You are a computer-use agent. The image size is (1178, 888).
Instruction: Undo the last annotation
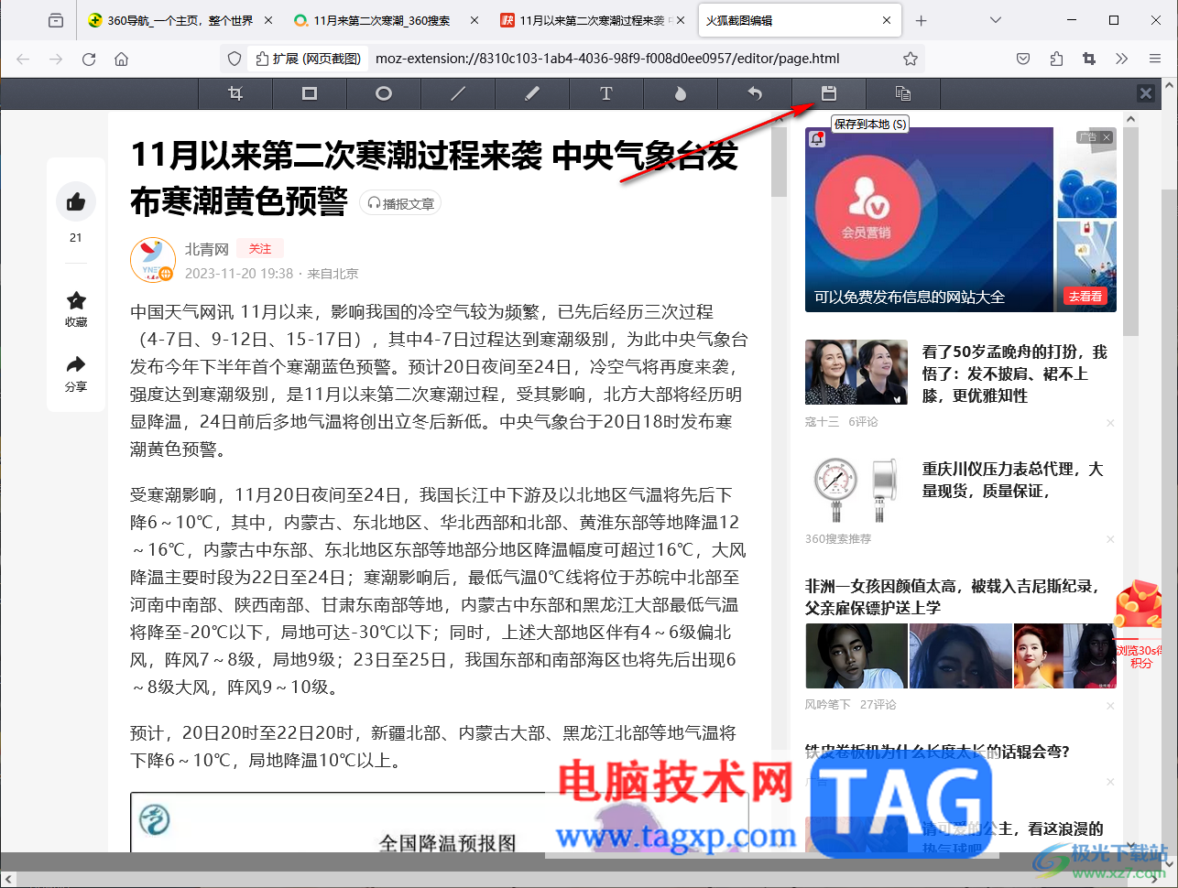tap(754, 93)
